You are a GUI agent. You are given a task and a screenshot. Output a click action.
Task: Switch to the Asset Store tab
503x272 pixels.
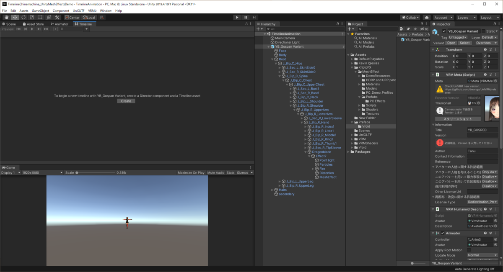(33, 24)
